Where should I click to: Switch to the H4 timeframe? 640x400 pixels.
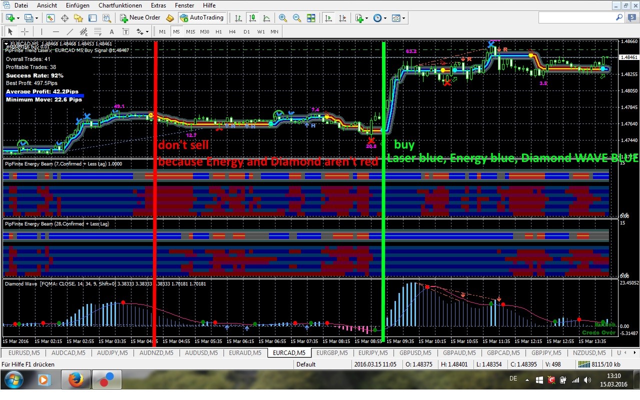pyautogui.click(x=232, y=31)
